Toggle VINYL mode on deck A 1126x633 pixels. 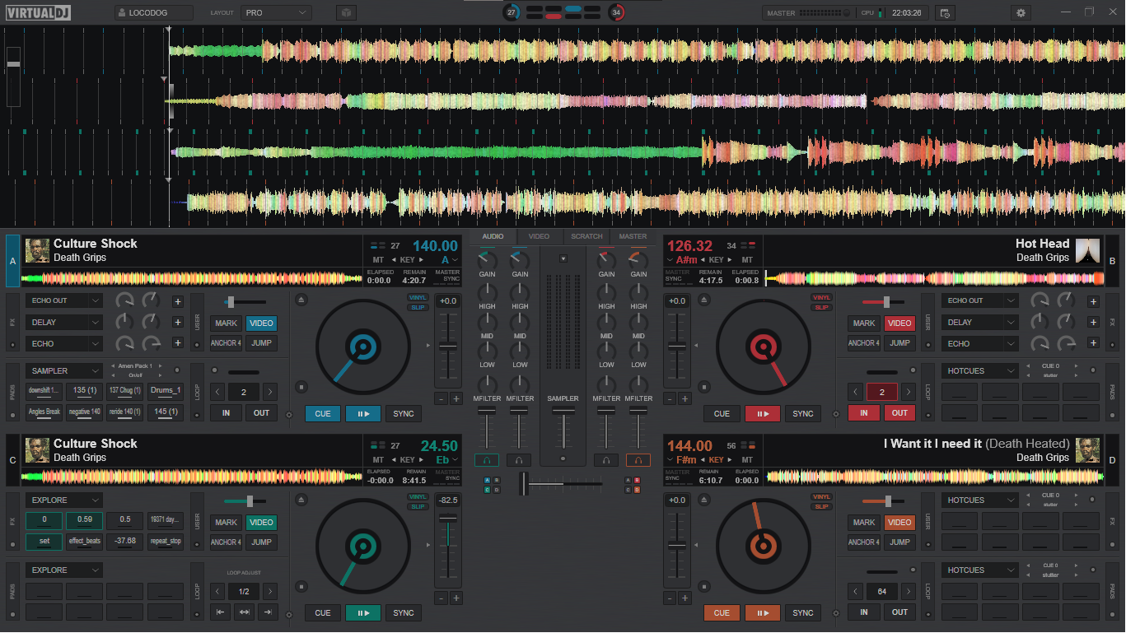[418, 298]
